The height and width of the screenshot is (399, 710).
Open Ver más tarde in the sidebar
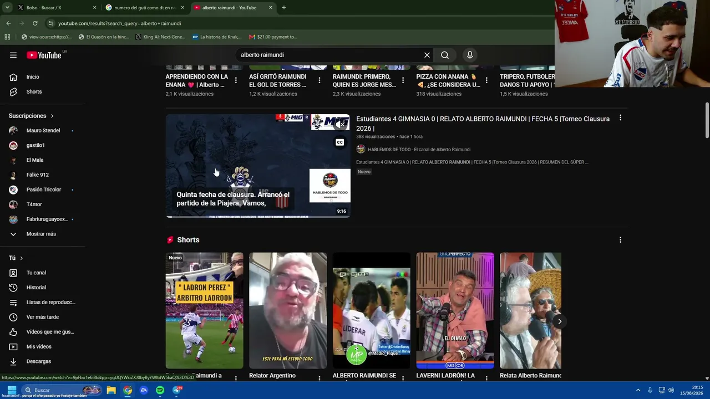[x=43, y=317]
